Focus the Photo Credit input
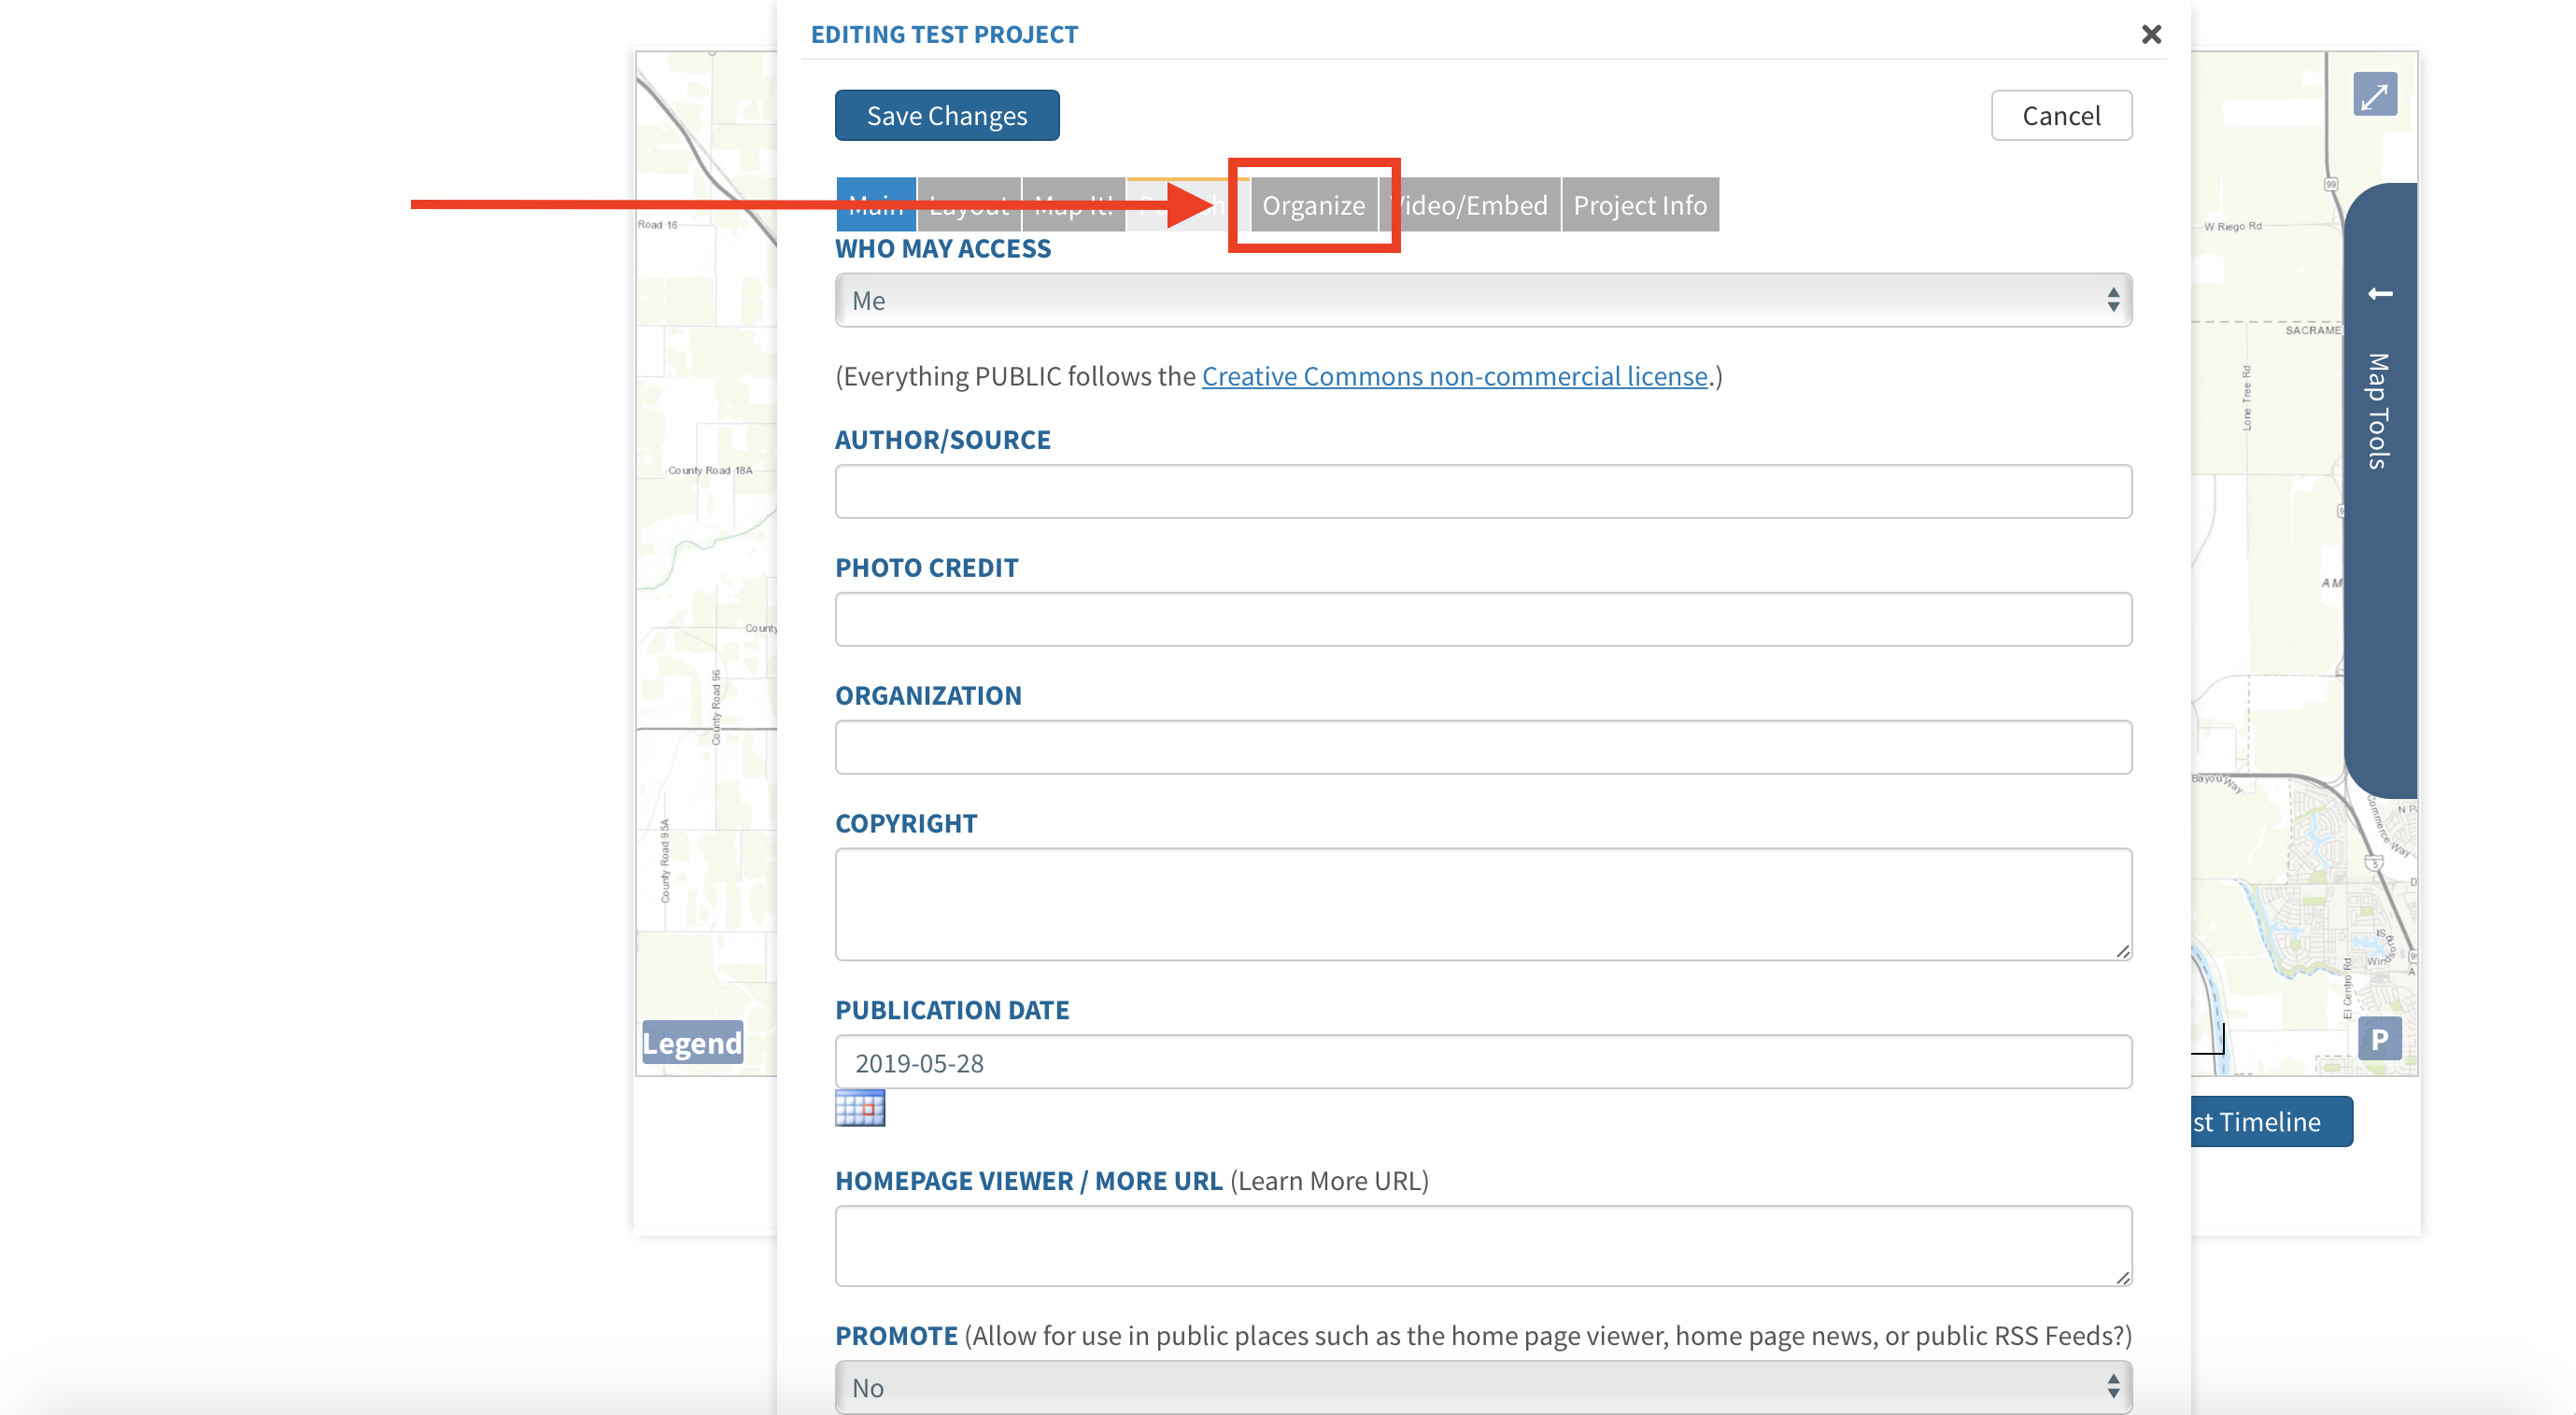Screen dimensions: 2576x1415 (1483, 620)
